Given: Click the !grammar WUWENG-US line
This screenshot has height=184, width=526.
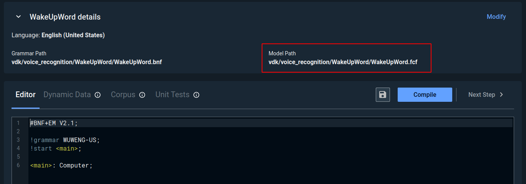Looking at the screenshot, I should [65, 140].
